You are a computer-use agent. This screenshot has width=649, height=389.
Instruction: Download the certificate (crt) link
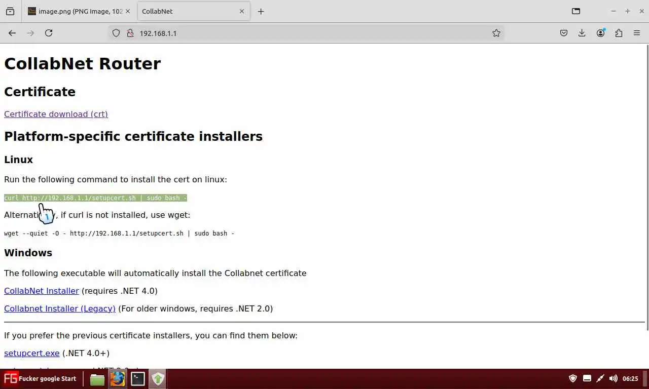click(56, 114)
